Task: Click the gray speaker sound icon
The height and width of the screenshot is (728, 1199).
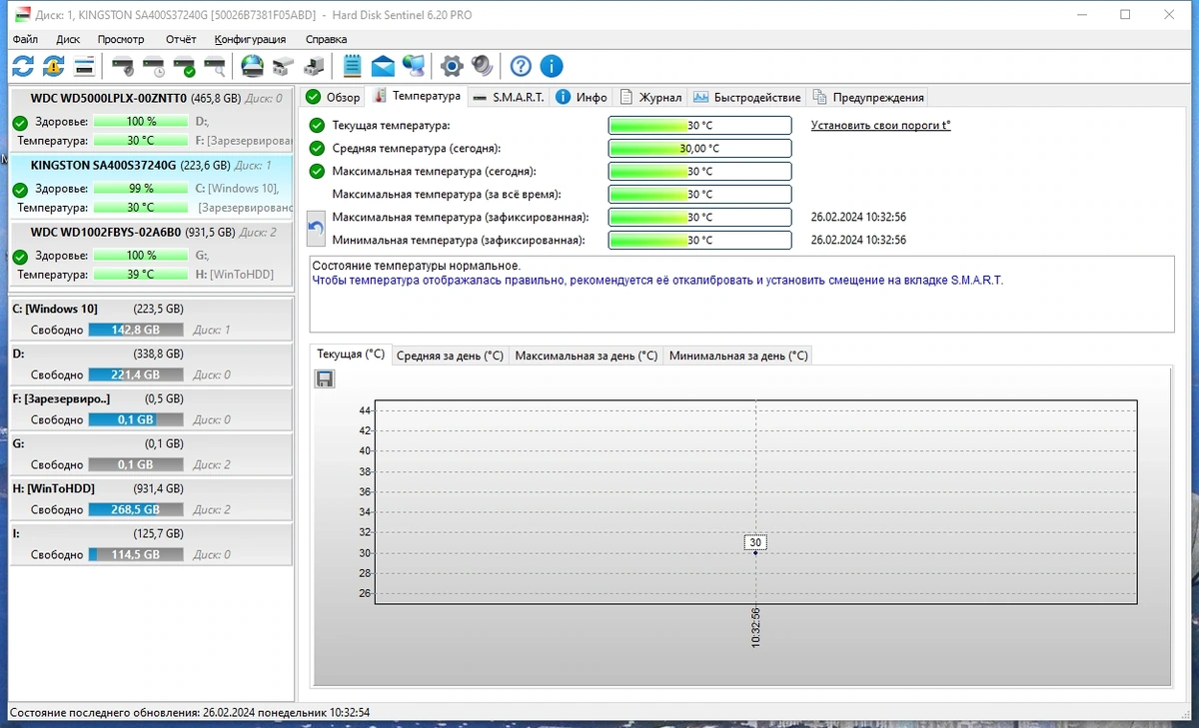Action: point(483,66)
